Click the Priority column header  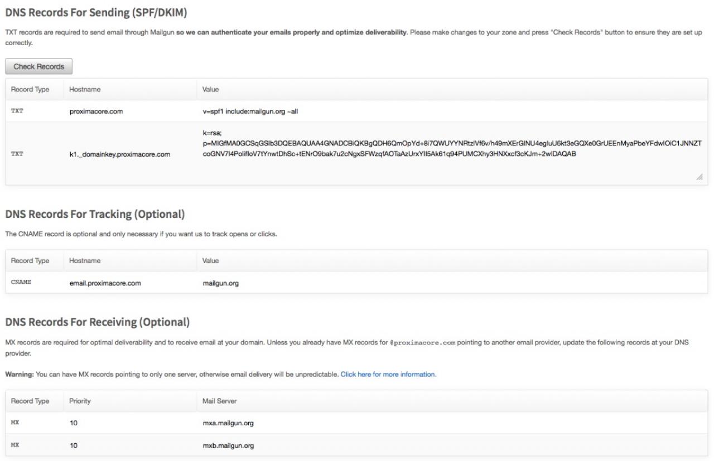(x=80, y=401)
